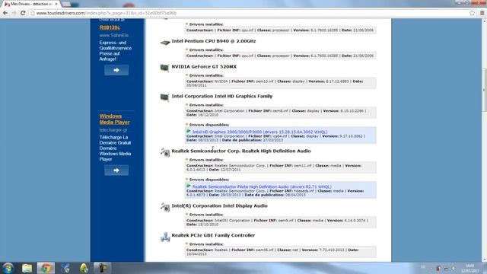Click the Intel(R) Corporation Intel Display Audio heading
487x274 pixels.
pos(220,205)
